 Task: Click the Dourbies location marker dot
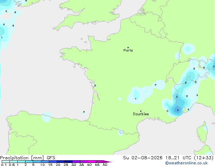point(141,111)
